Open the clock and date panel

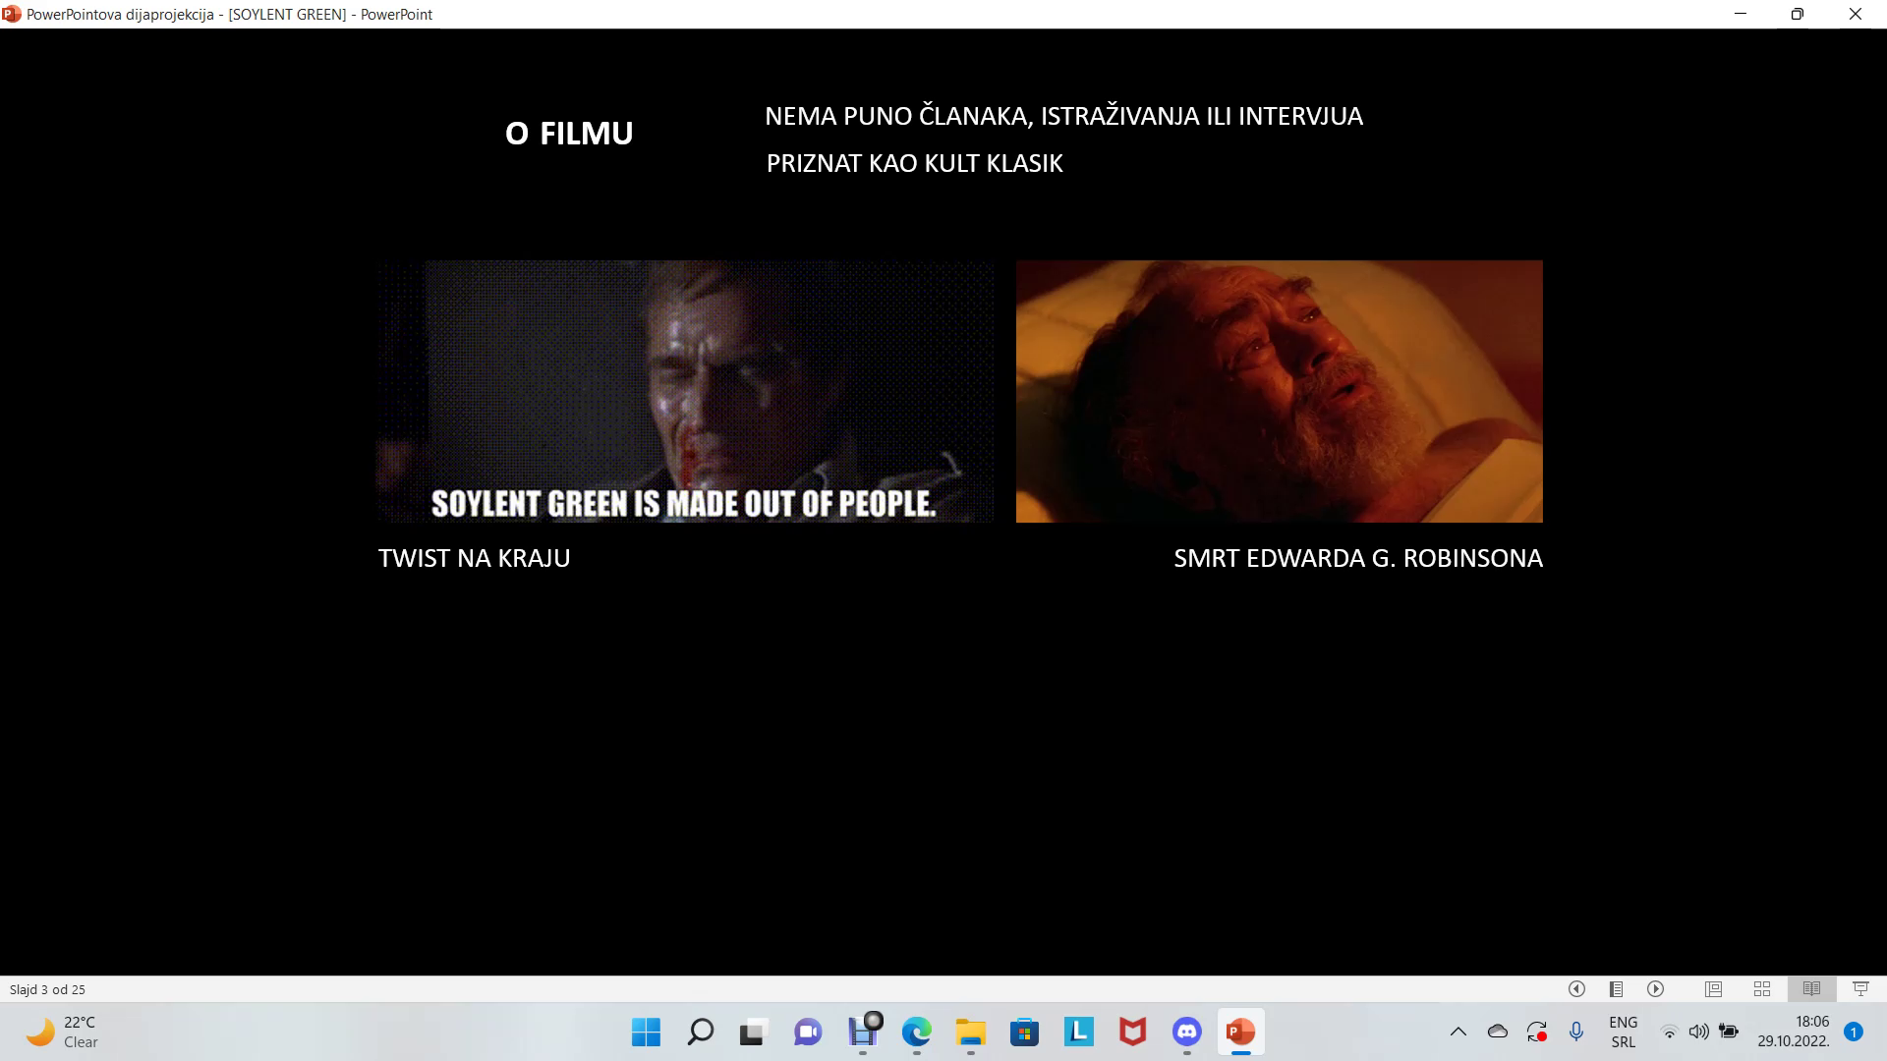[x=1794, y=1033]
